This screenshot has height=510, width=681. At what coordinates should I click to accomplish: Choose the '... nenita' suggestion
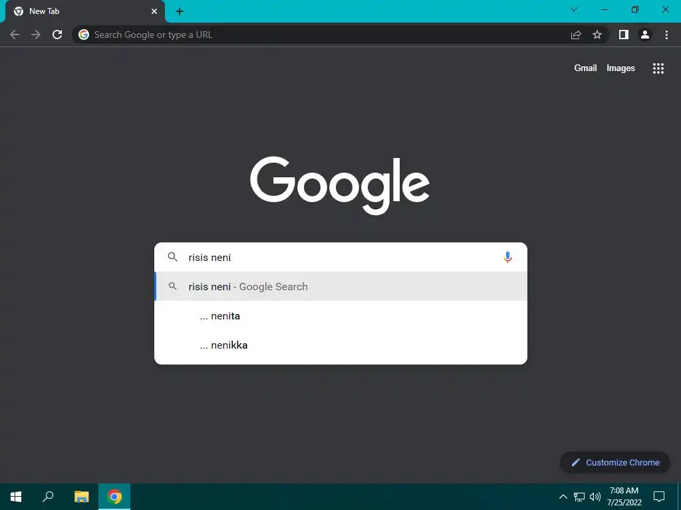click(x=341, y=315)
